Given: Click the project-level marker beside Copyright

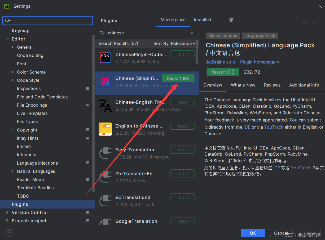Looking at the screenshot, I should click(x=88, y=130).
